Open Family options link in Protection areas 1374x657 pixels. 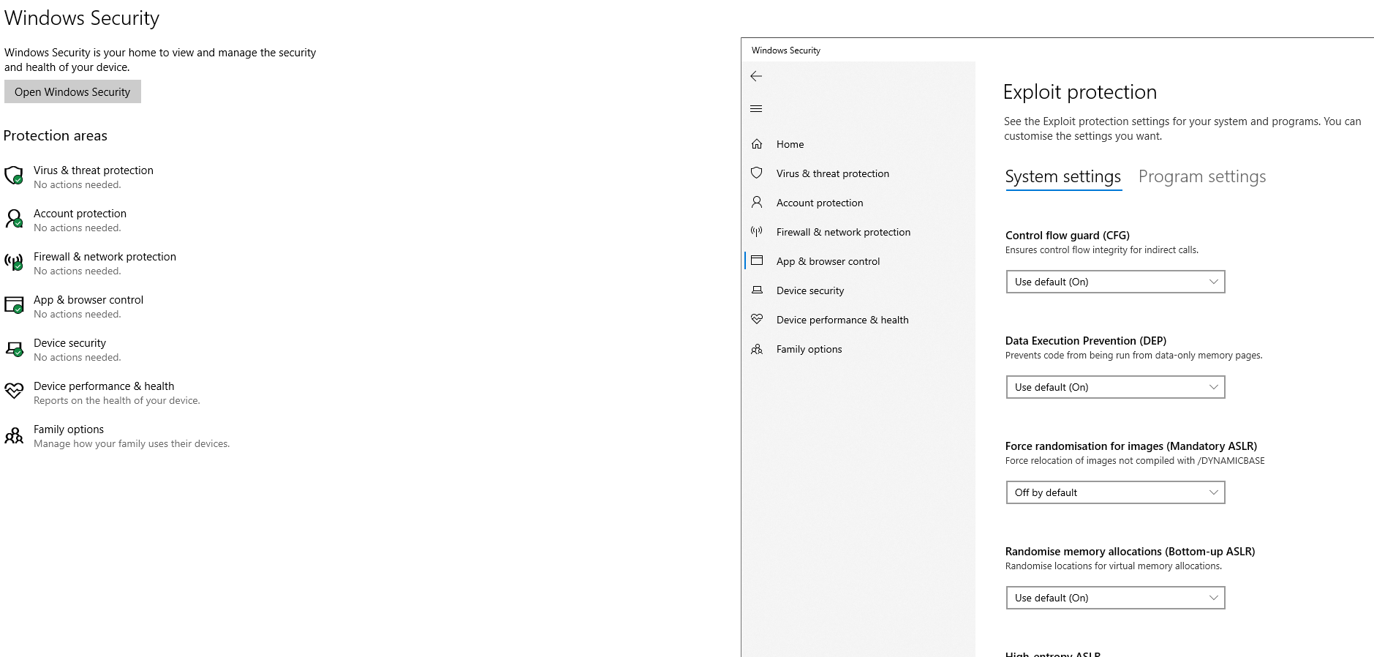pos(69,429)
